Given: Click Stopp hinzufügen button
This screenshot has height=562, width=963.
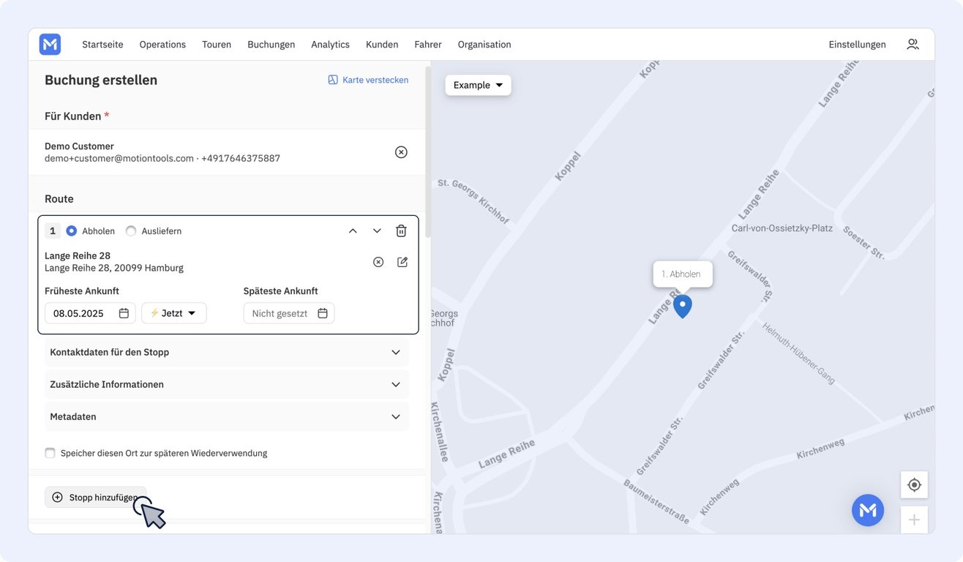Looking at the screenshot, I should pyautogui.click(x=96, y=498).
